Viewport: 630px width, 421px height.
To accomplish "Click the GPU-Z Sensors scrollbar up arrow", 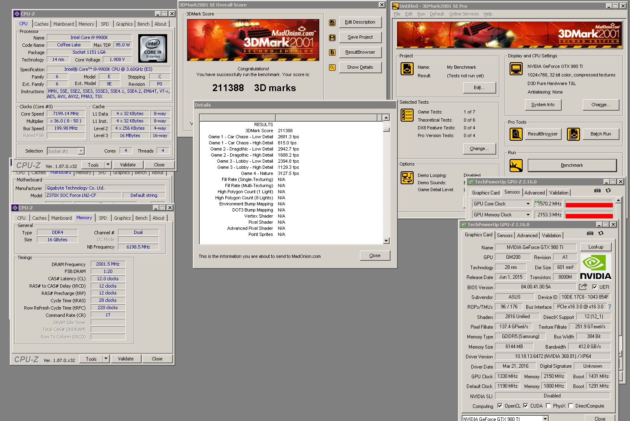I will 618,200.
